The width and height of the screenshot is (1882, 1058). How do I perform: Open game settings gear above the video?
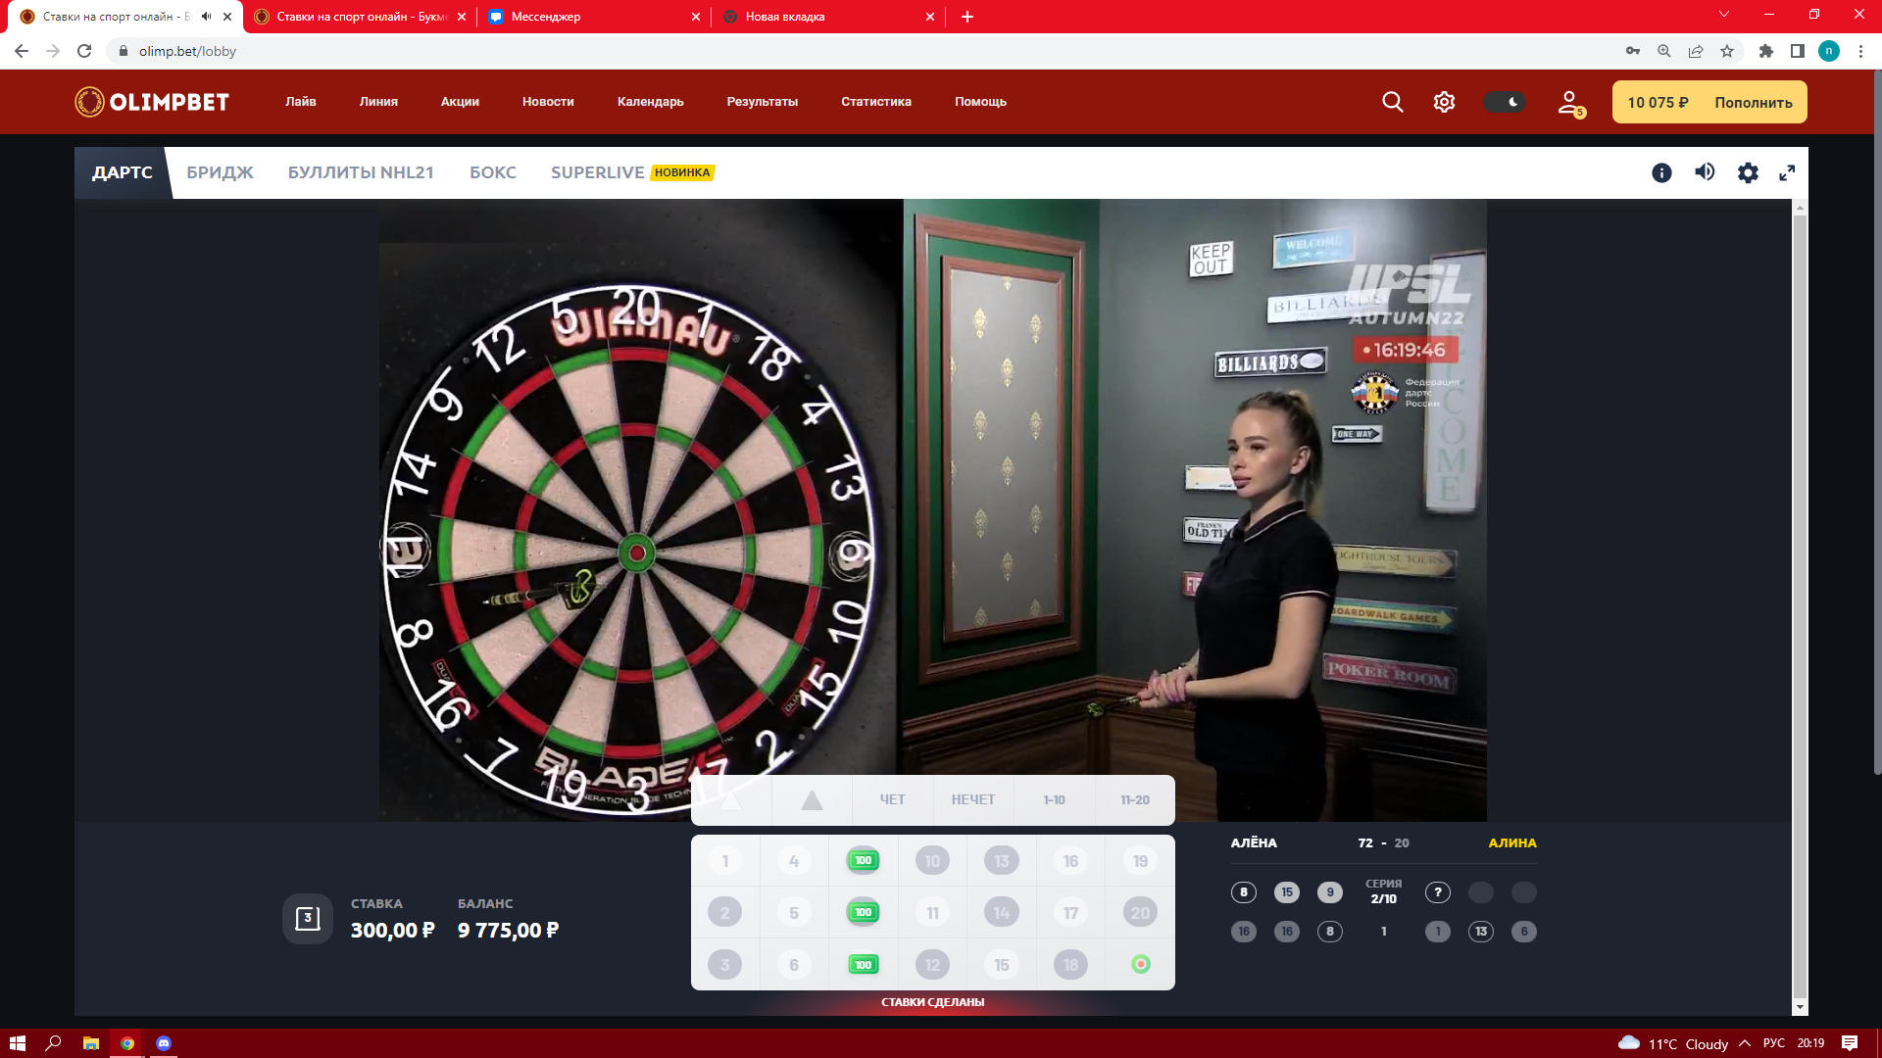click(1748, 172)
